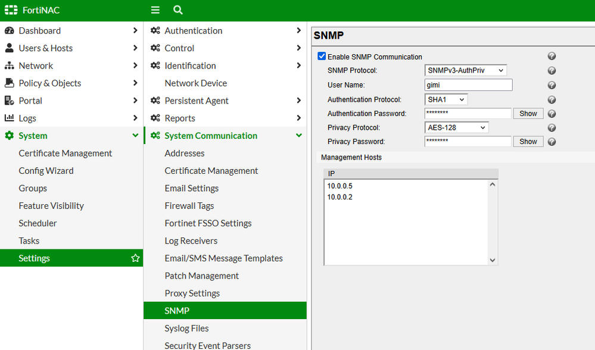Open Email Settings in System Communication
This screenshot has width=595, height=350.
(192, 188)
